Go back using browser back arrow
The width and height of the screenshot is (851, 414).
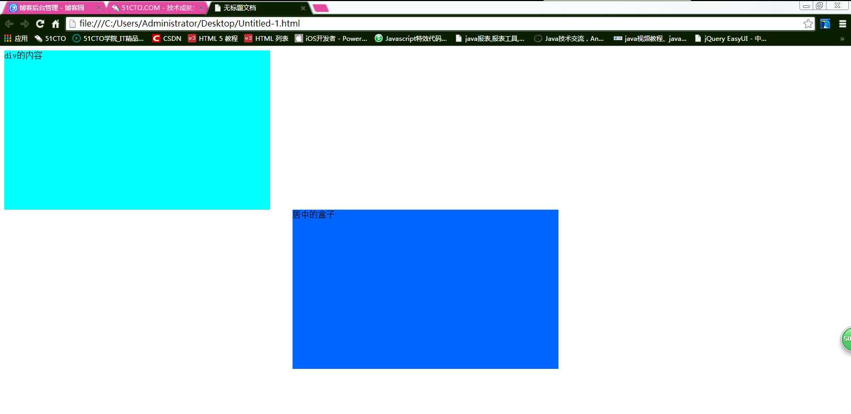pyautogui.click(x=9, y=23)
